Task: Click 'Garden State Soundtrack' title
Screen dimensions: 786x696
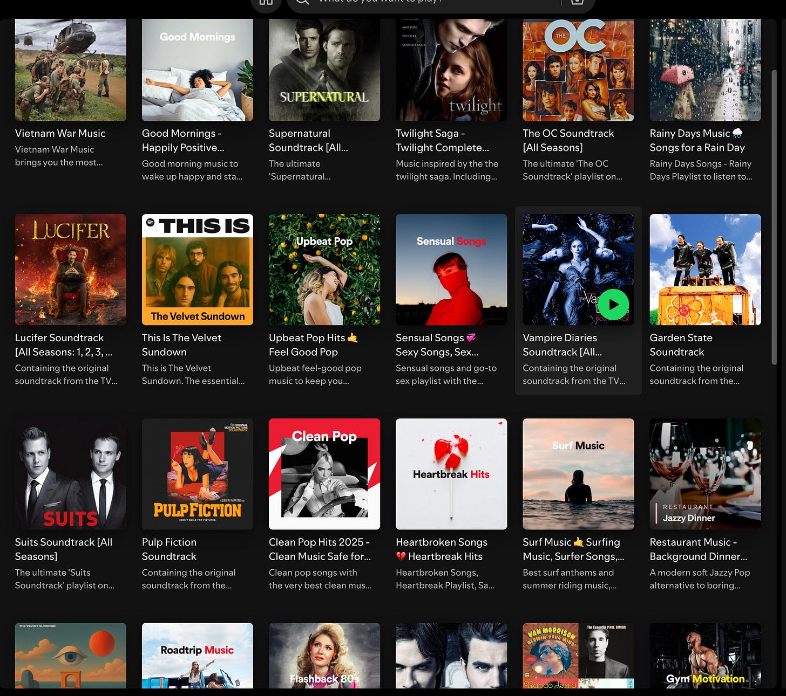Action: point(681,344)
